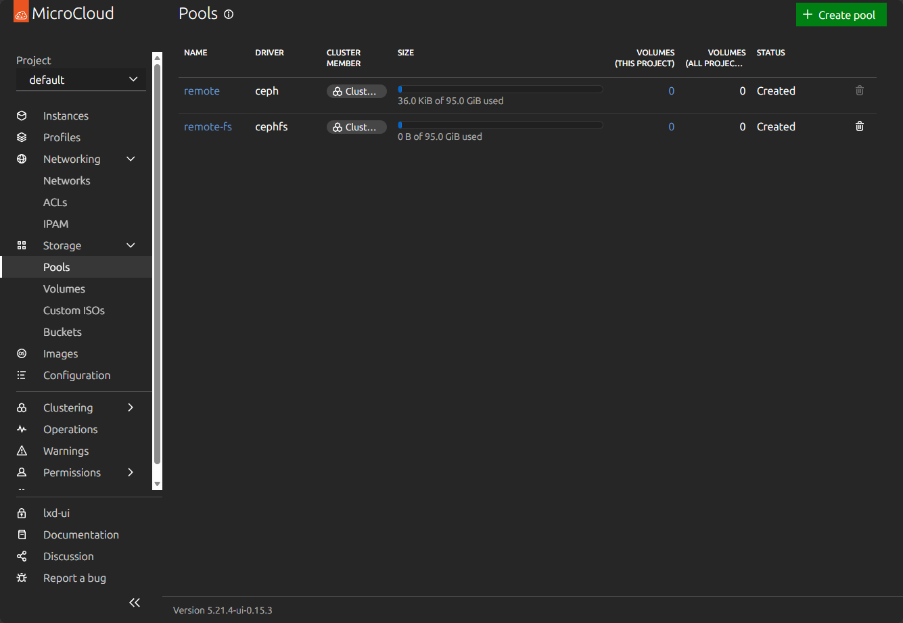
Task: Open the Pools info help icon
Action: pos(229,14)
